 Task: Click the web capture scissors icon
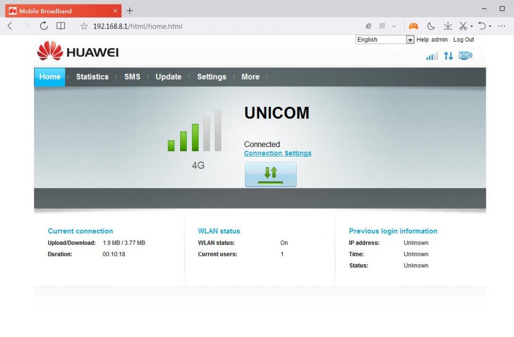(462, 26)
